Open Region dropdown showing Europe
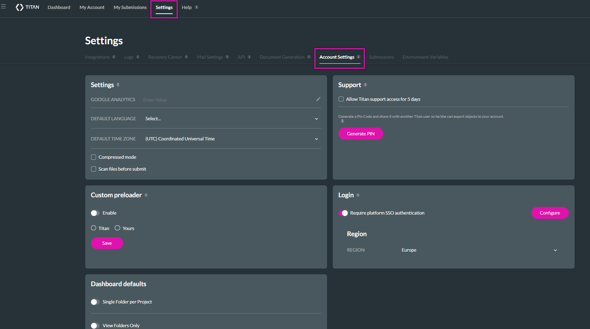 480,250
